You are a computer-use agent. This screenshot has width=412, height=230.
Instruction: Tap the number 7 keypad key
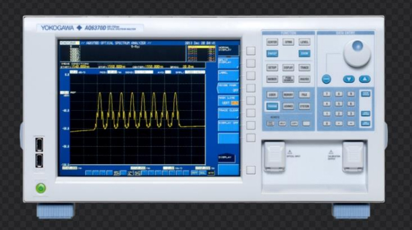click(327, 94)
